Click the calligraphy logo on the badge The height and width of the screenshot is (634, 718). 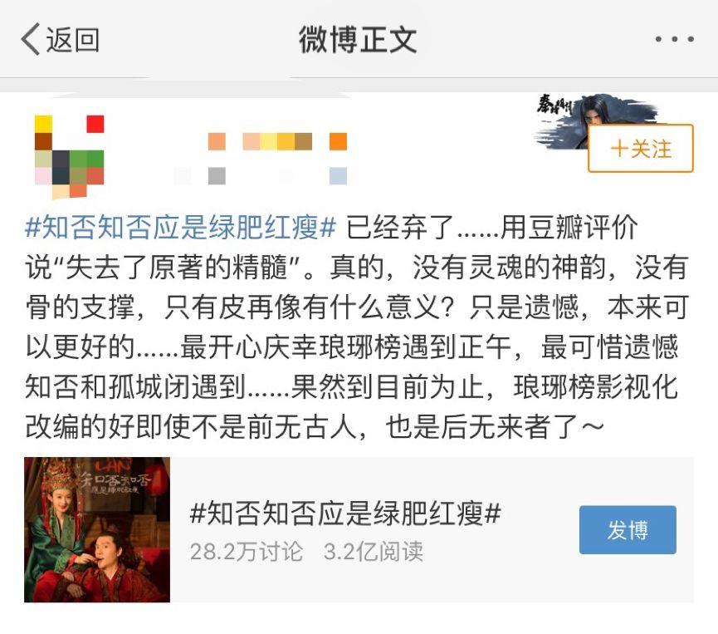554,105
